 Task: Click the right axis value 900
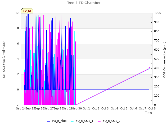pyautogui.click(x=157, y=22)
